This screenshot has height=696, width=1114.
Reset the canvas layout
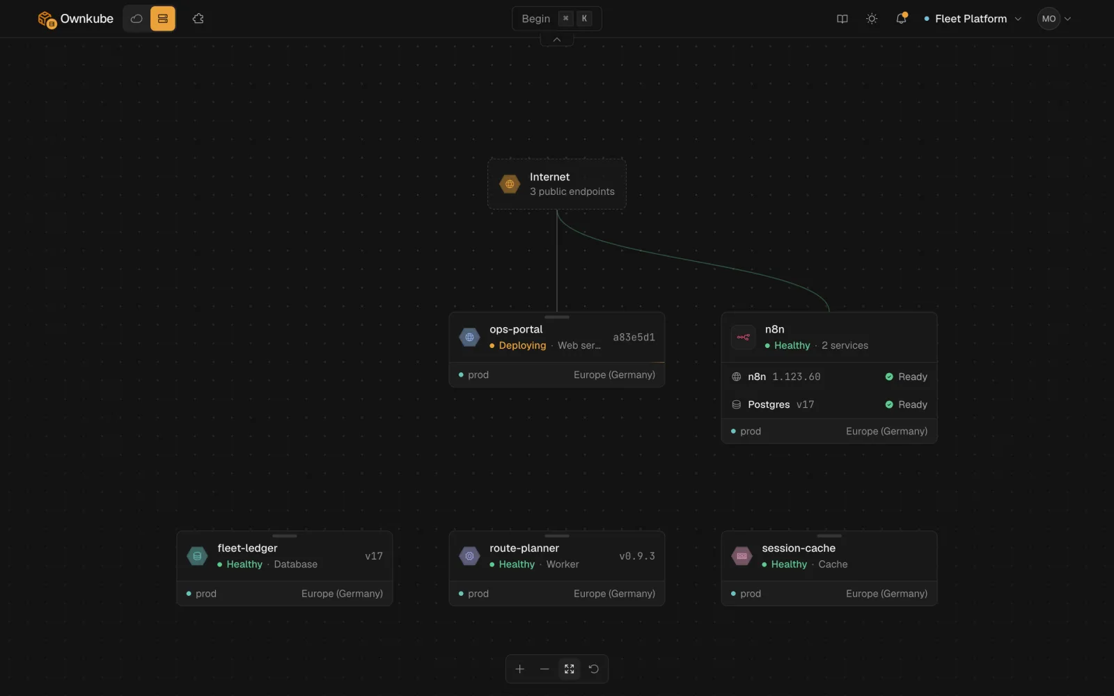(x=594, y=669)
